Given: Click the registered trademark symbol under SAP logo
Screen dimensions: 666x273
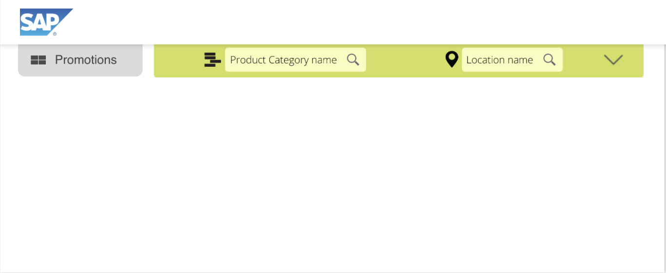Looking at the screenshot, I should point(55,34).
